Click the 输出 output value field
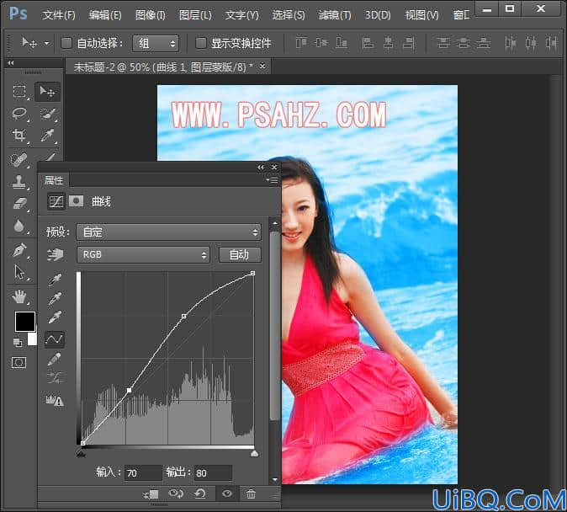This screenshot has width=567, height=512. (213, 473)
